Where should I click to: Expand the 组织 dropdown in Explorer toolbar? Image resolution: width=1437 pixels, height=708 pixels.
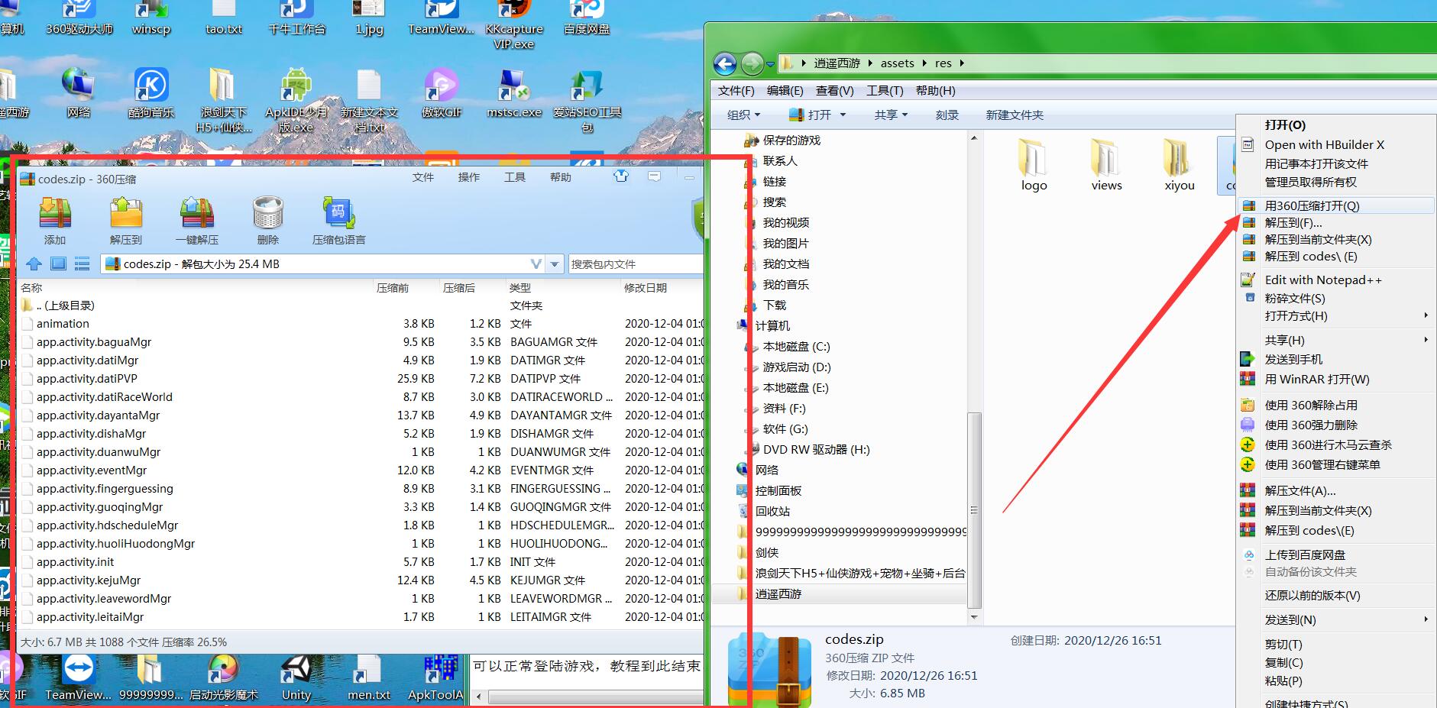743,115
